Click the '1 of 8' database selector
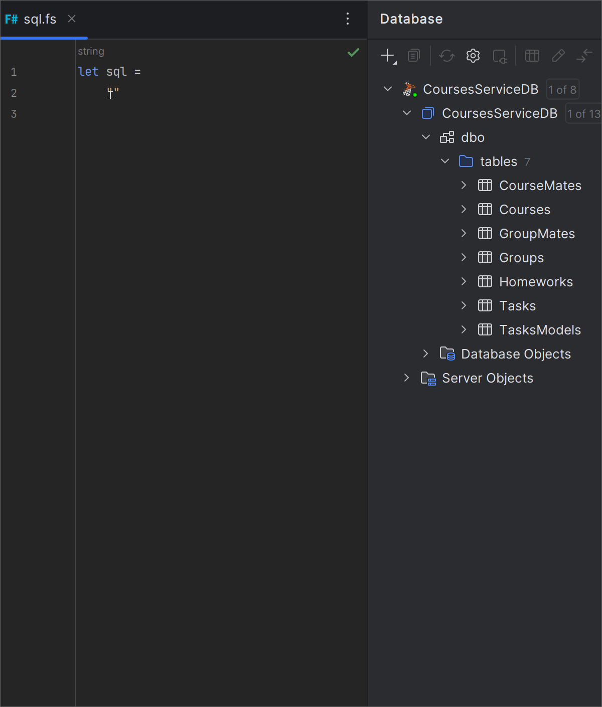This screenshot has height=707, width=602. coord(562,90)
